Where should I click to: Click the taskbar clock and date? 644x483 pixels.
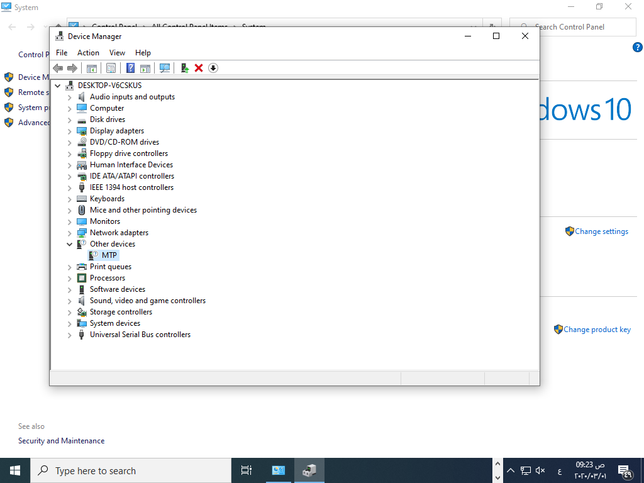(x=590, y=470)
